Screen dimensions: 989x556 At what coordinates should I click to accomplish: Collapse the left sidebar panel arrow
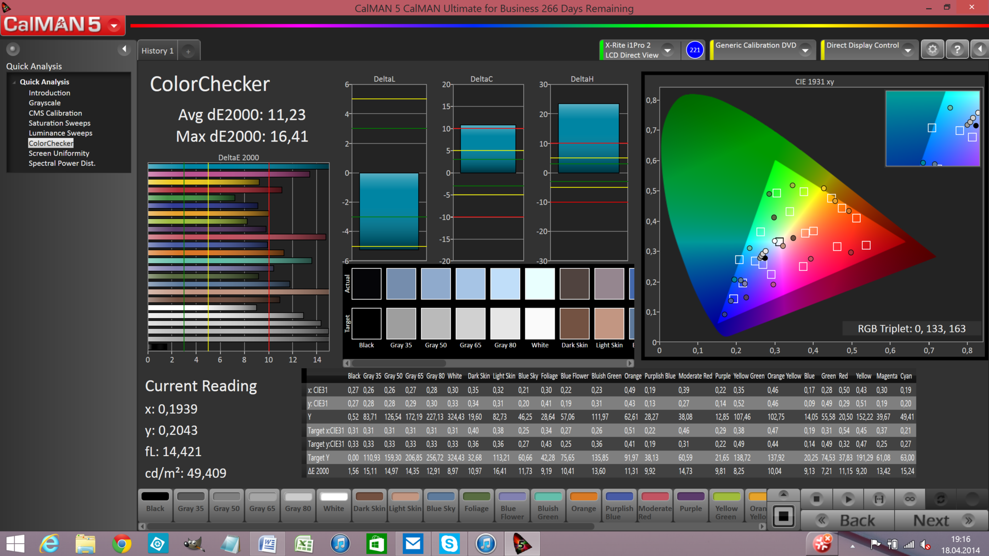click(x=124, y=49)
